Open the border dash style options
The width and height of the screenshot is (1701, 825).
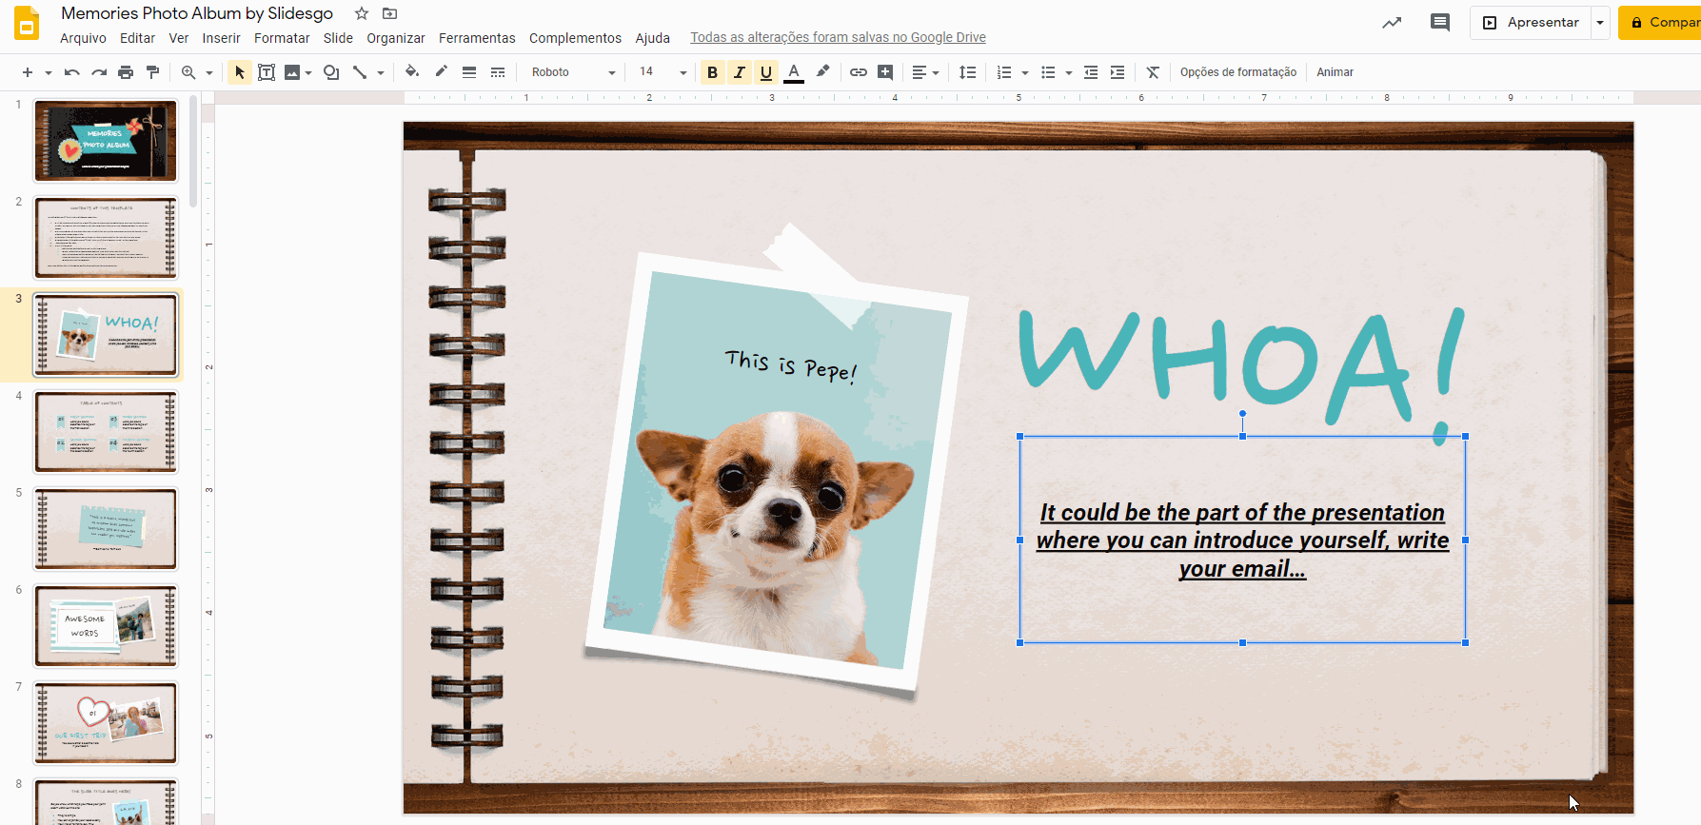[x=498, y=72]
